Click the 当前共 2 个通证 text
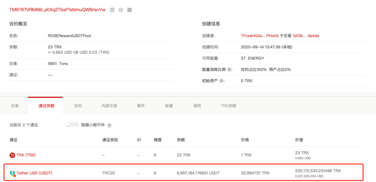376x182 pixels. (23, 125)
